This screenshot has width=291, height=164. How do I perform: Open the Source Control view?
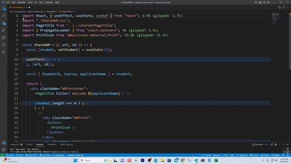(4, 23)
